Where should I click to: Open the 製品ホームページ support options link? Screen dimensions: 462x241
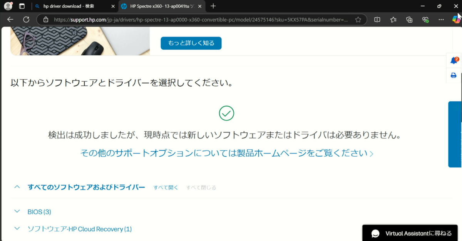[x=227, y=153]
